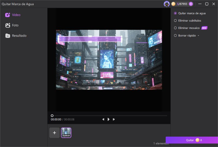Click the New badge beside Eliminar mosaico
Screen dimensions: 218x147
(204, 28)
